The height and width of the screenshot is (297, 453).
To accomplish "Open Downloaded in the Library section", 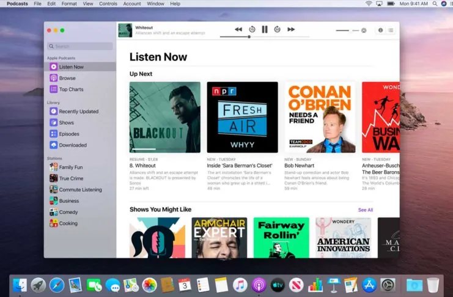I will (x=80, y=145).
